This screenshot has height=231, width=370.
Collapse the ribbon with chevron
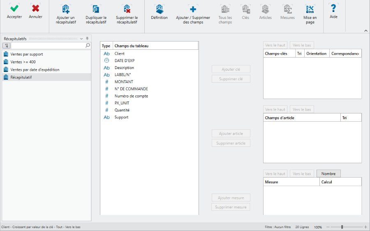click(365, 31)
